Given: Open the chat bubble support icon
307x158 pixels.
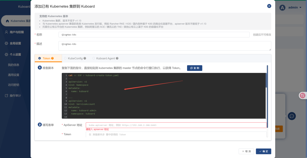Looking at the screenshot, I should tap(292, 116).
